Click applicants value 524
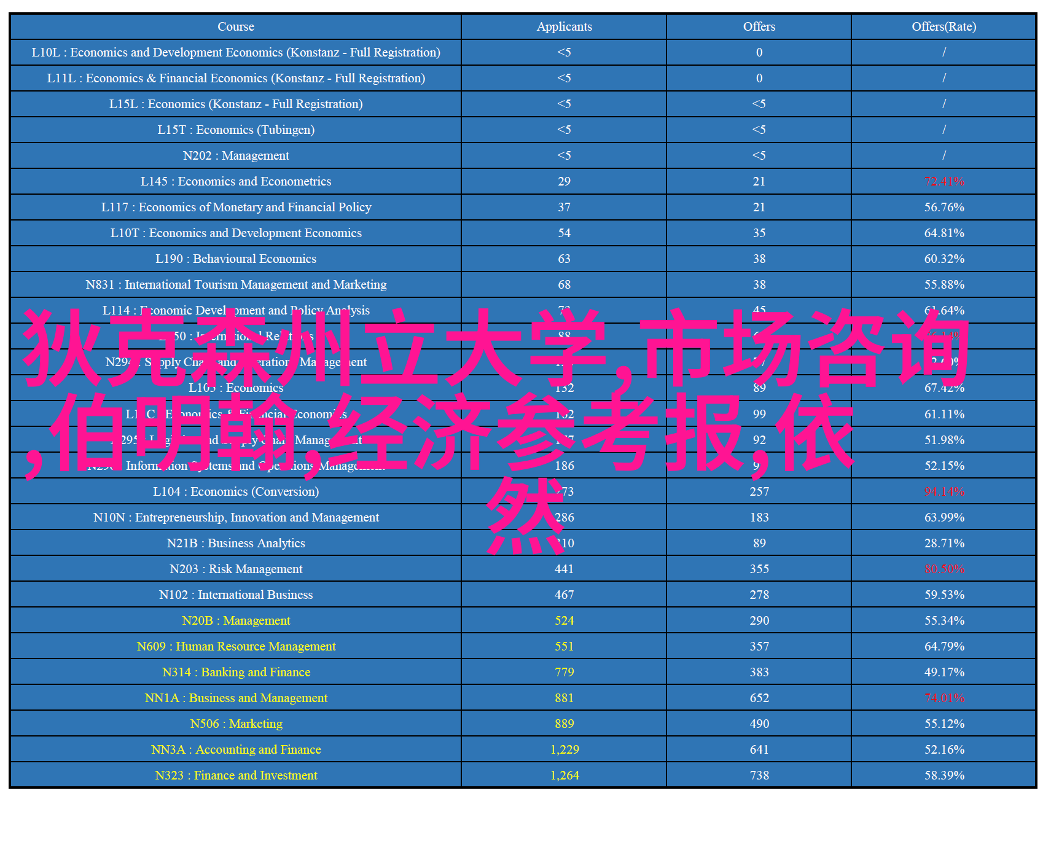The image size is (1051, 844). [x=564, y=620]
